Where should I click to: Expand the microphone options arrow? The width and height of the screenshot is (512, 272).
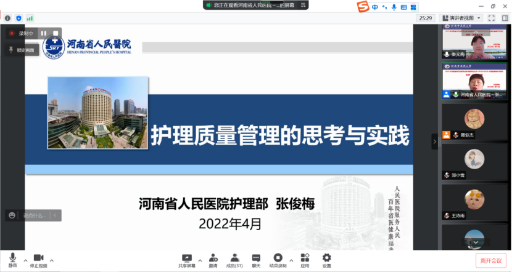tap(25, 258)
